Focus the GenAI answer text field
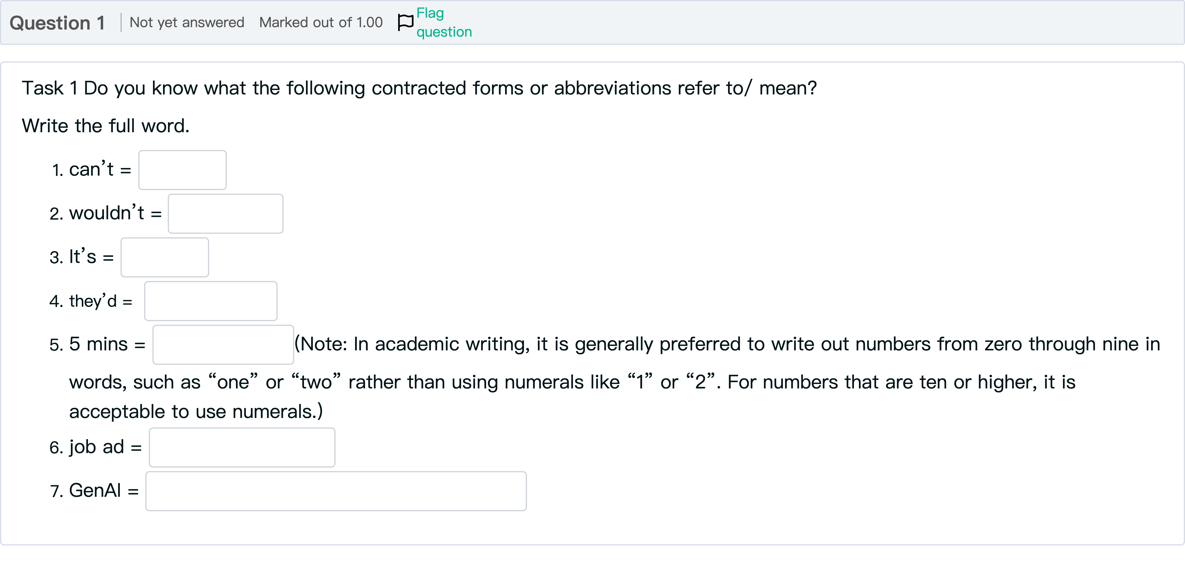 pyautogui.click(x=336, y=491)
